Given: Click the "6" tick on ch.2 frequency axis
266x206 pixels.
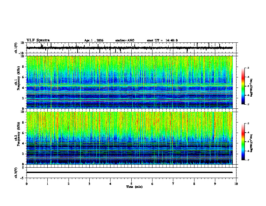Looking at the screenshot, I should click(x=24, y=133).
